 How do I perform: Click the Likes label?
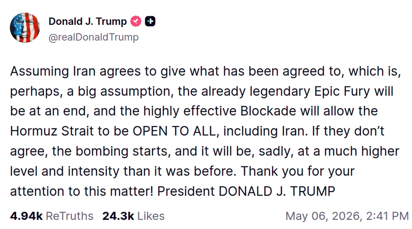pyautogui.click(x=151, y=216)
